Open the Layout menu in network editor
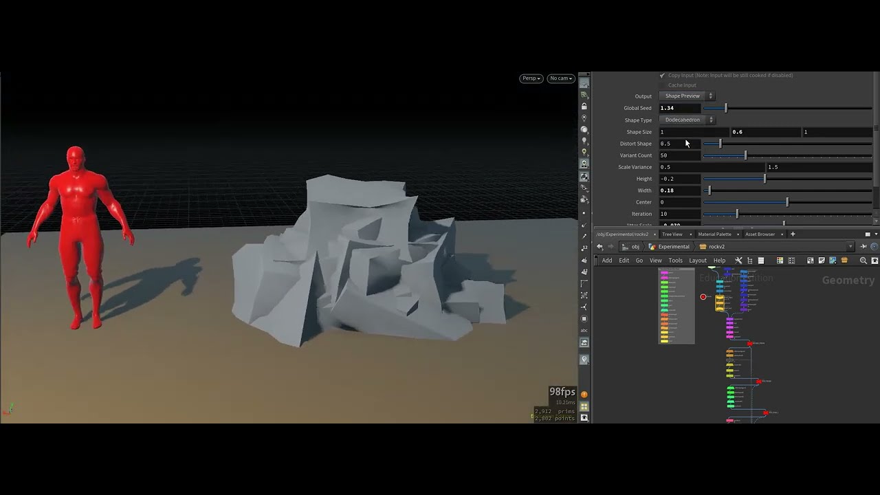The width and height of the screenshot is (880, 495). pyautogui.click(x=698, y=261)
